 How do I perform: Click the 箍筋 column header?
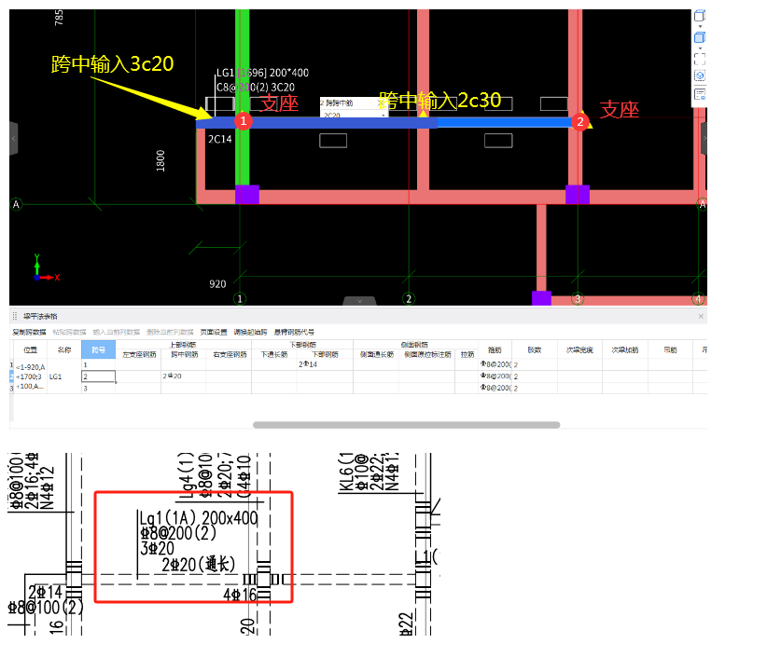pyautogui.click(x=495, y=349)
